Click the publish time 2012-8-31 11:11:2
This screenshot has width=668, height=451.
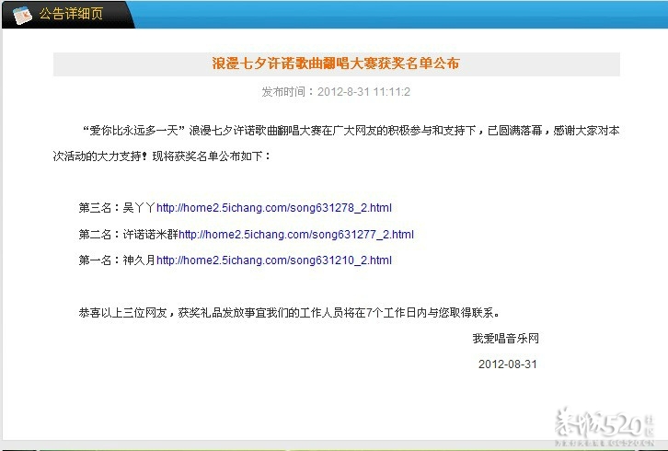pos(363,92)
